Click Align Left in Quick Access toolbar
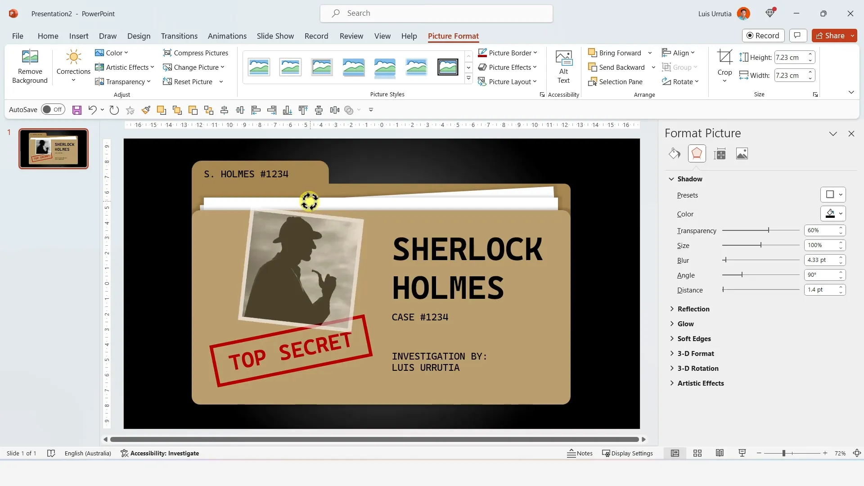 [256, 110]
